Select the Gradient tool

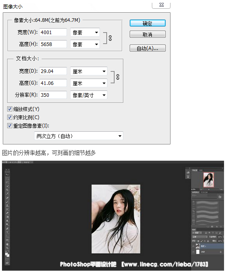pyautogui.click(x=7, y=217)
